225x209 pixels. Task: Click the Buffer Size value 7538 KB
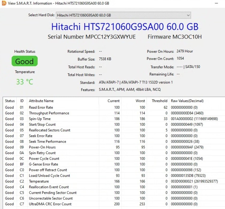105,59
